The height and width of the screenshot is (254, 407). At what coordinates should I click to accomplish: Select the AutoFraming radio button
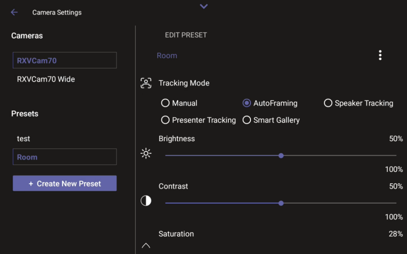(x=247, y=103)
